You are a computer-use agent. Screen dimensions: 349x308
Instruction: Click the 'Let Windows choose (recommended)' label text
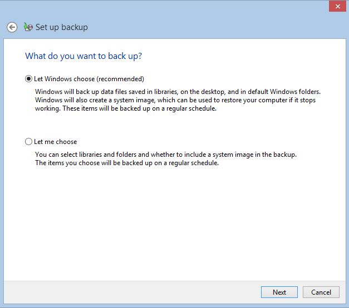[x=89, y=79]
